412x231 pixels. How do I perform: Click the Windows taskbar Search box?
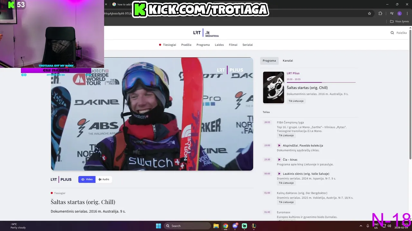(x=188, y=226)
